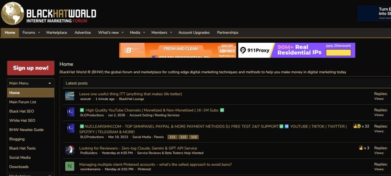
Task: Open the Social Media - Panels forum link
Action: click(148, 137)
